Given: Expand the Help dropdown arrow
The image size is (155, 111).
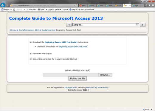Looking at the screenshot, I should pyautogui.click(x=77, y=10).
